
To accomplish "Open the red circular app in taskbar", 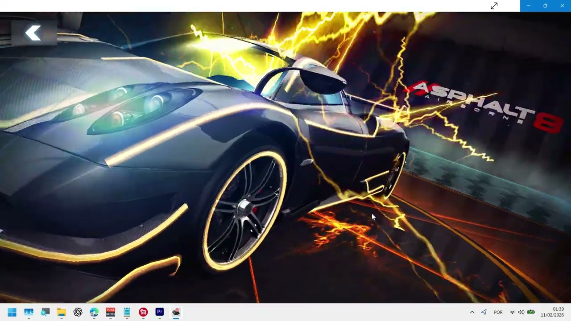I will click(x=143, y=312).
